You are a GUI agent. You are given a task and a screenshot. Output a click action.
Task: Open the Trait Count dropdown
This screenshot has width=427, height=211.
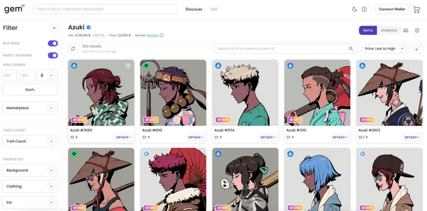pyautogui.click(x=30, y=141)
